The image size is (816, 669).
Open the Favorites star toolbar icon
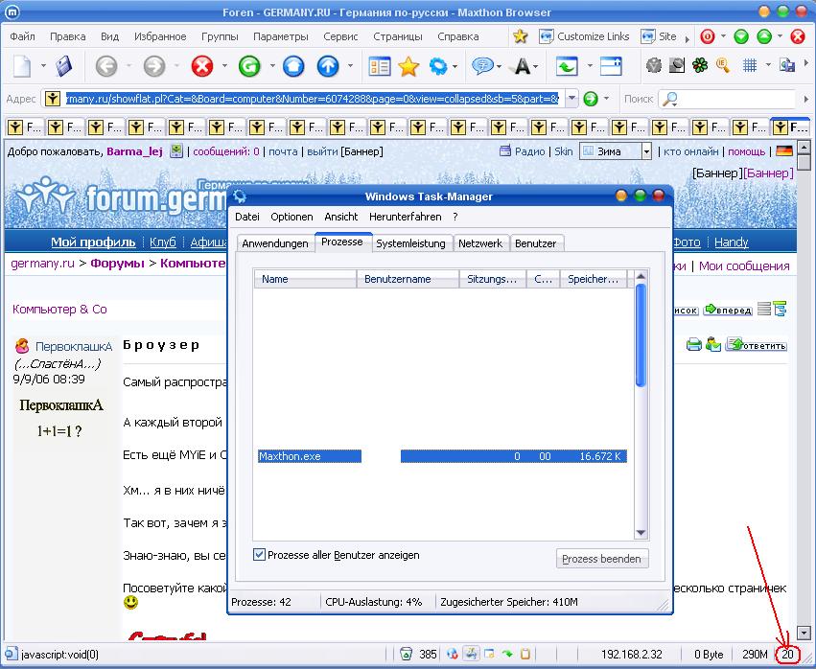[x=408, y=66]
